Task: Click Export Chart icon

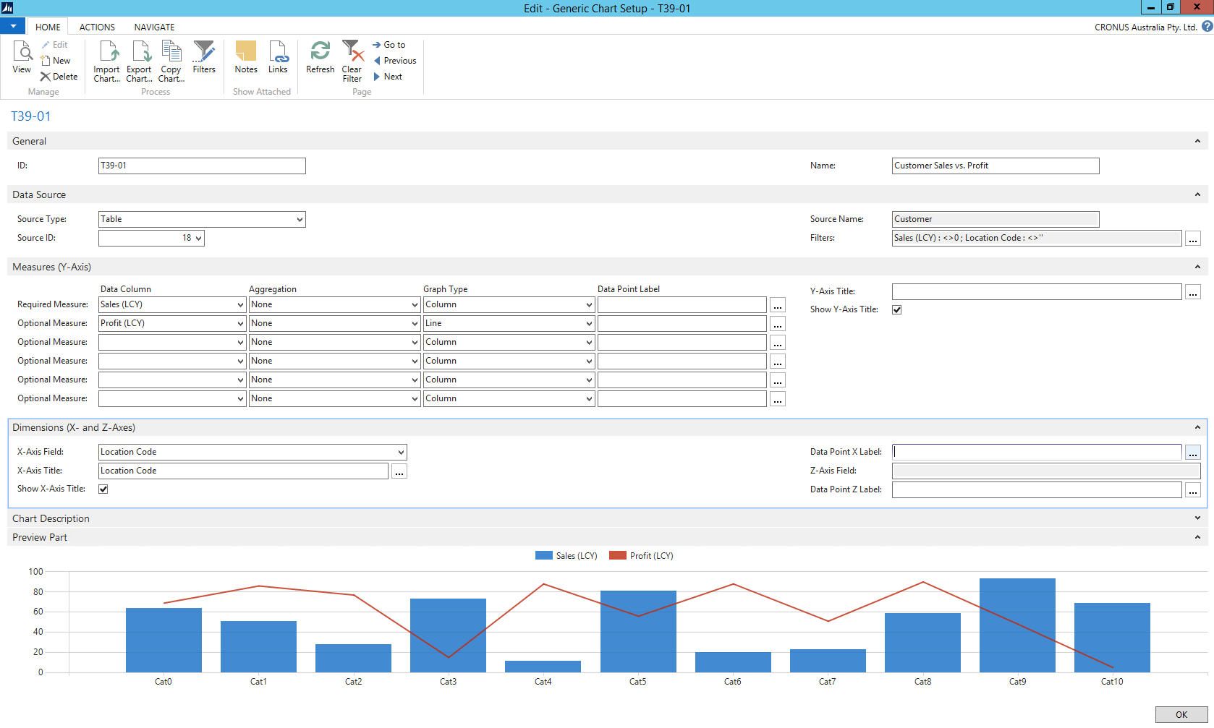Action: point(139,61)
